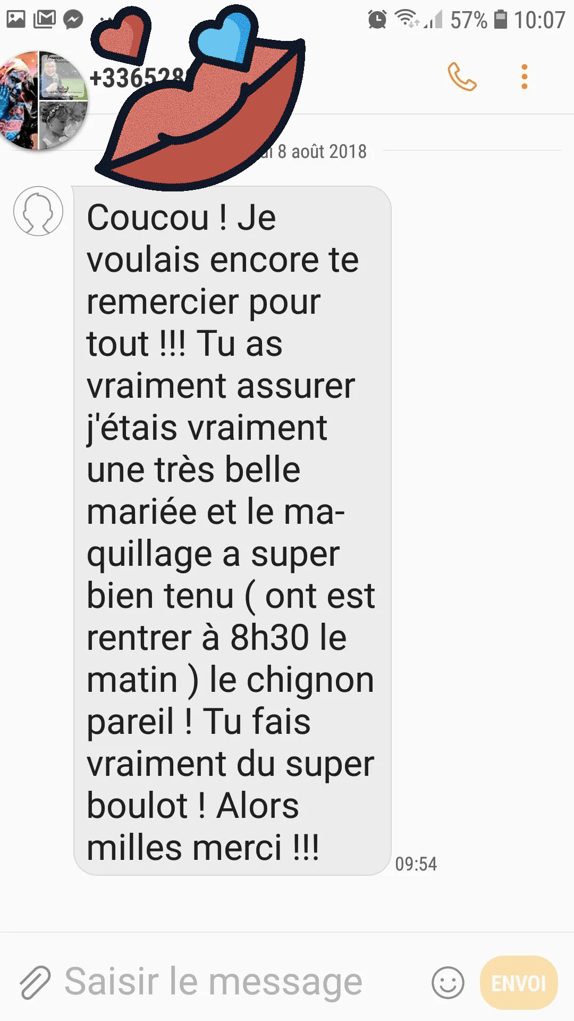
Task: Open the emoji smiley picker
Action: [448, 983]
